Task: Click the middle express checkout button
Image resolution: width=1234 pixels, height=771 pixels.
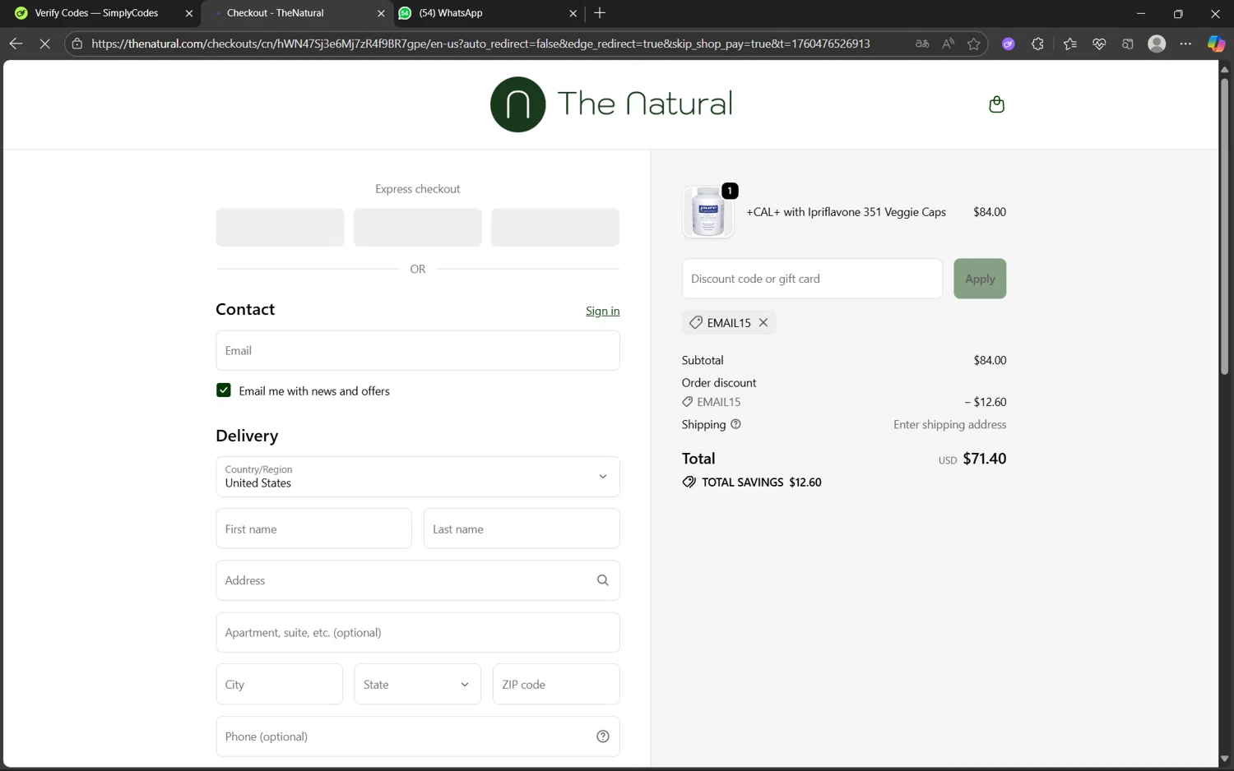Action: click(x=417, y=228)
